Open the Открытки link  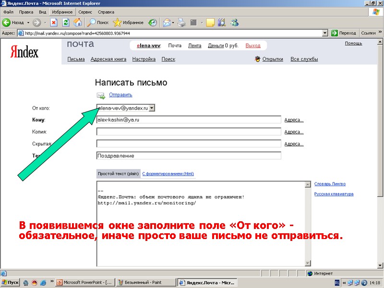pyautogui.click(x=273, y=59)
